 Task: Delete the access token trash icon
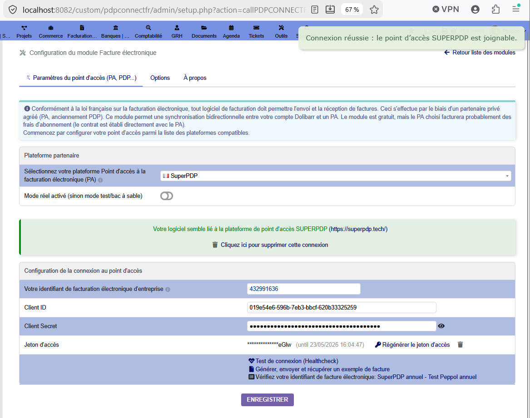[460, 344]
